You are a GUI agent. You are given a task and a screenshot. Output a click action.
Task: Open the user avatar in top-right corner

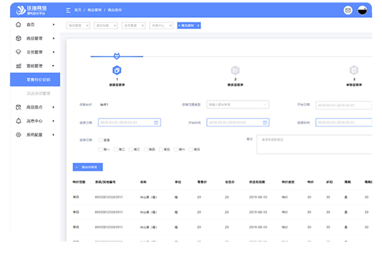coord(362,10)
